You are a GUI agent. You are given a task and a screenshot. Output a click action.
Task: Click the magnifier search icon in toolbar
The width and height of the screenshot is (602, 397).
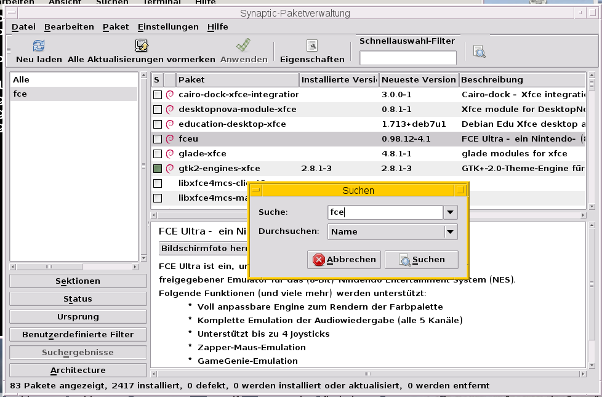[480, 52]
